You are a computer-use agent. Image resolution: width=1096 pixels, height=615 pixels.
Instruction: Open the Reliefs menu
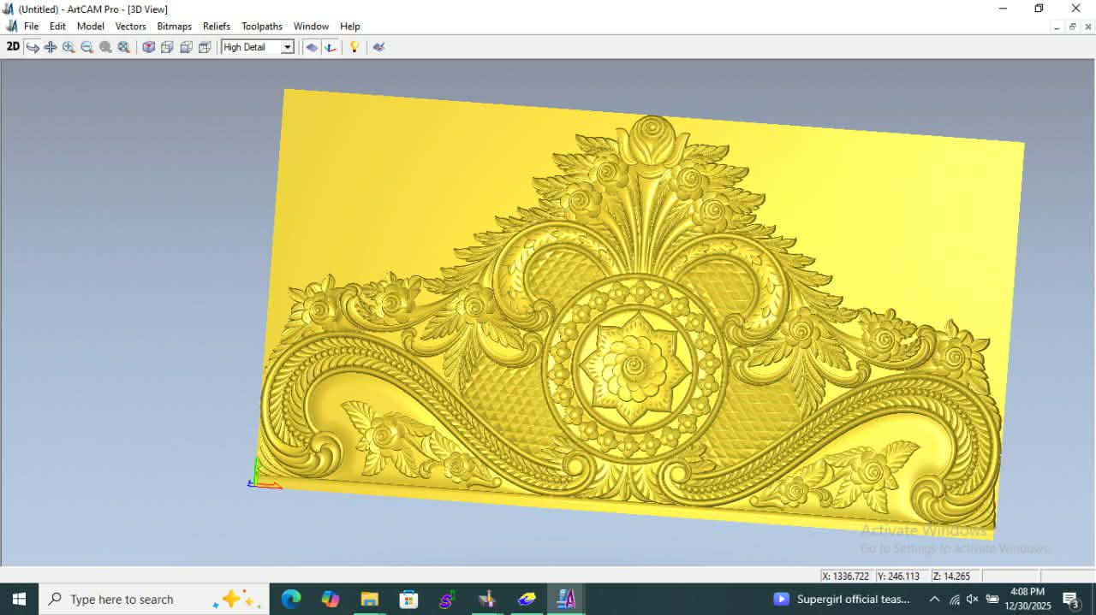pos(217,27)
